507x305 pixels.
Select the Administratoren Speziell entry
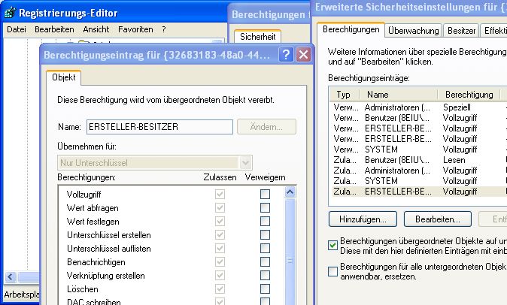[x=419, y=107]
